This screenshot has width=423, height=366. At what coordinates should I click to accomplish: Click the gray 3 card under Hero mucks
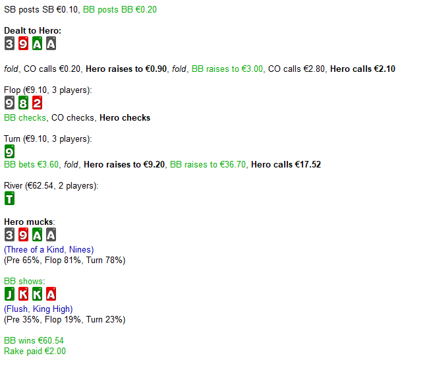(9, 235)
